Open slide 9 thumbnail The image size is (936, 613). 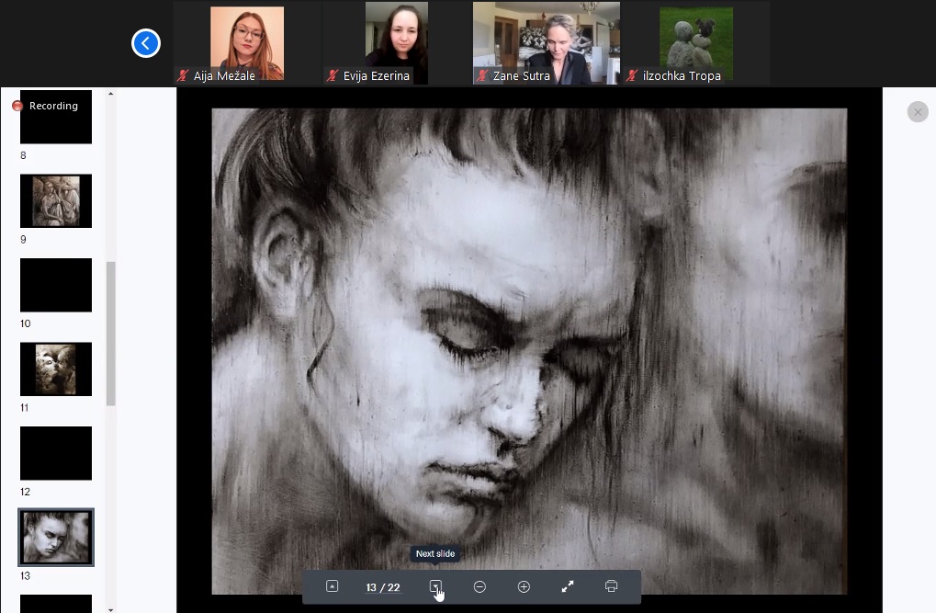56,200
